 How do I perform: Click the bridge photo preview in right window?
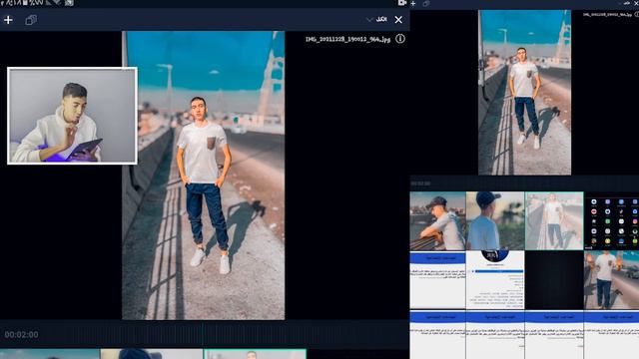[524, 93]
